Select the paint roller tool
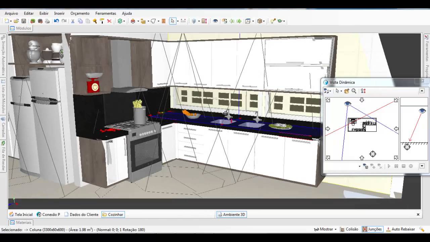 click(102, 21)
